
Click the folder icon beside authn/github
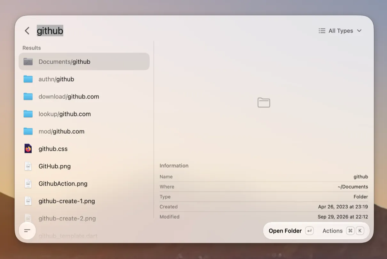[x=28, y=79]
